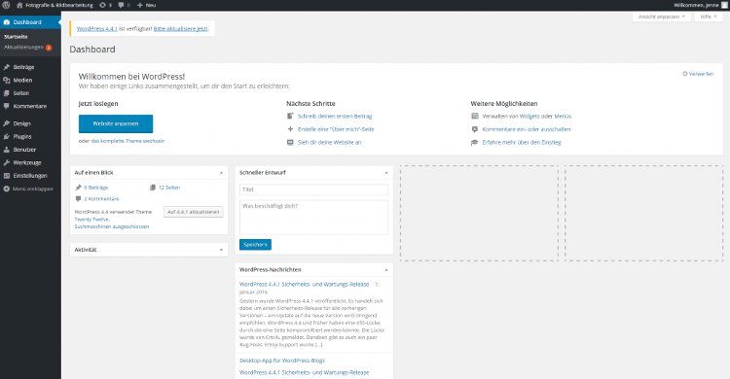Collapse the 'Auf einen Blick' widget
Screen dimensions: 730x379
(x=221, y=173)
